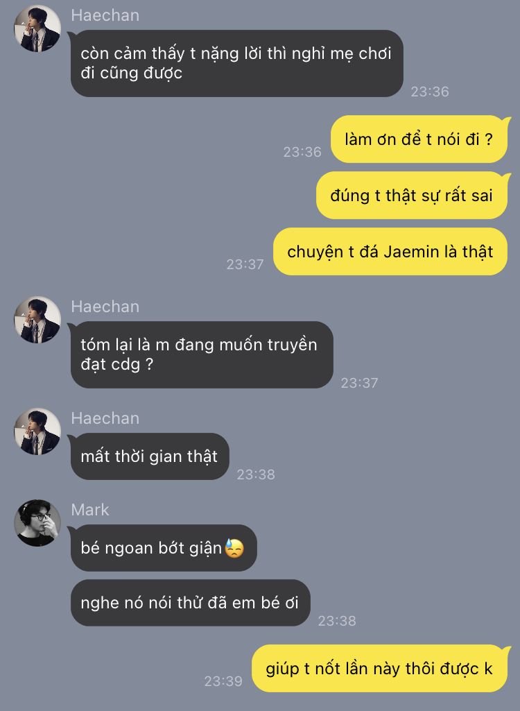Tap Haechan's avatar beside 'tóm lại' message
Viewport: 520px width, 711px height.
click(x=37, y=320)
